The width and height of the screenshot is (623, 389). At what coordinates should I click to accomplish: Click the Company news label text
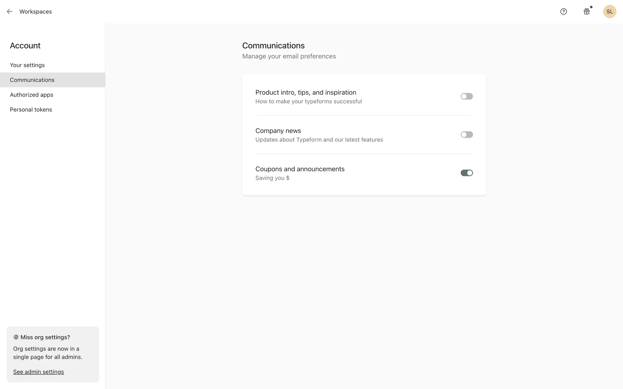click(x=278, y=131)
